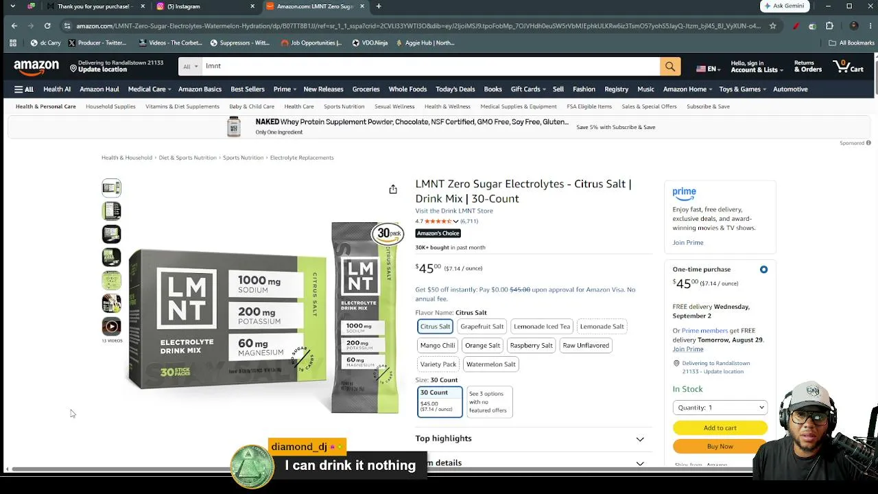Open Best Sellers in navigation
This screenshot has width=878, height=494.
coord(248,89)
